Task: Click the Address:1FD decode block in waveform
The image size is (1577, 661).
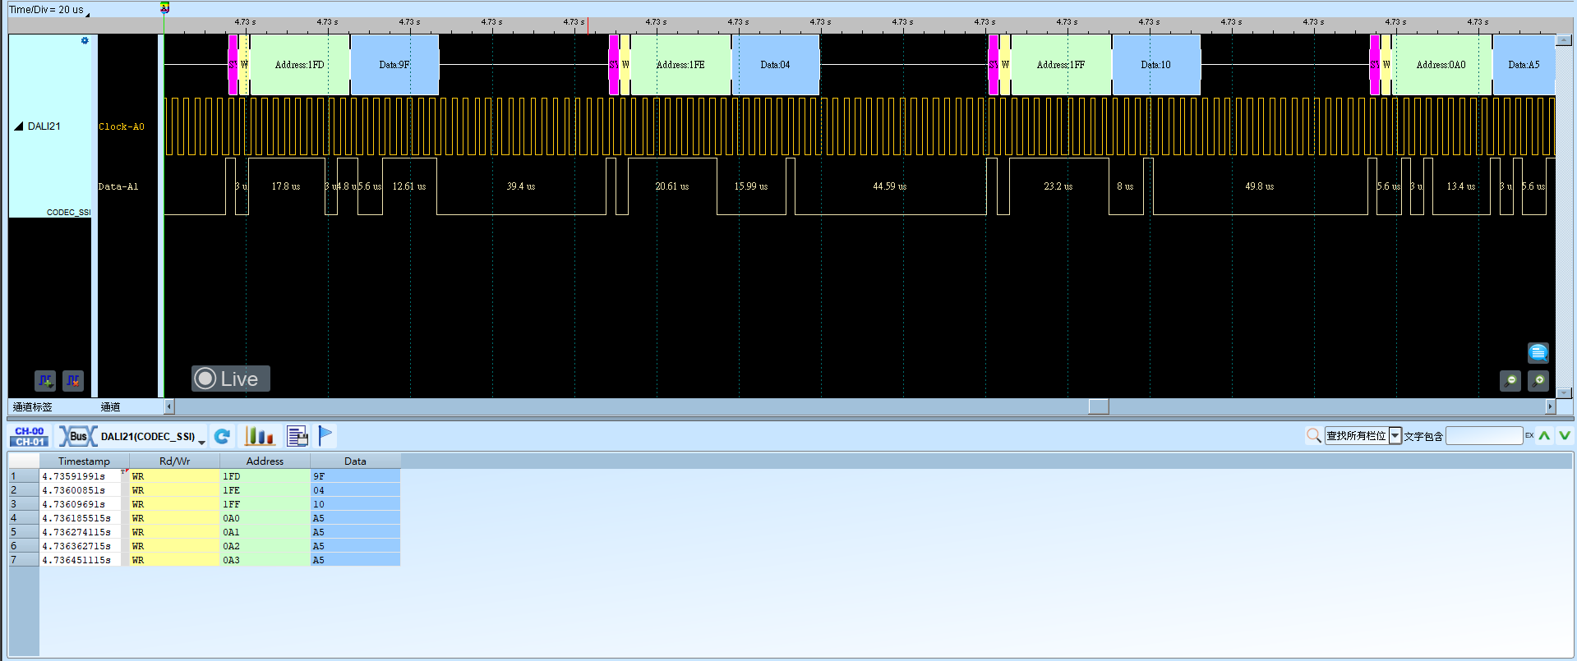Action: 300,65
